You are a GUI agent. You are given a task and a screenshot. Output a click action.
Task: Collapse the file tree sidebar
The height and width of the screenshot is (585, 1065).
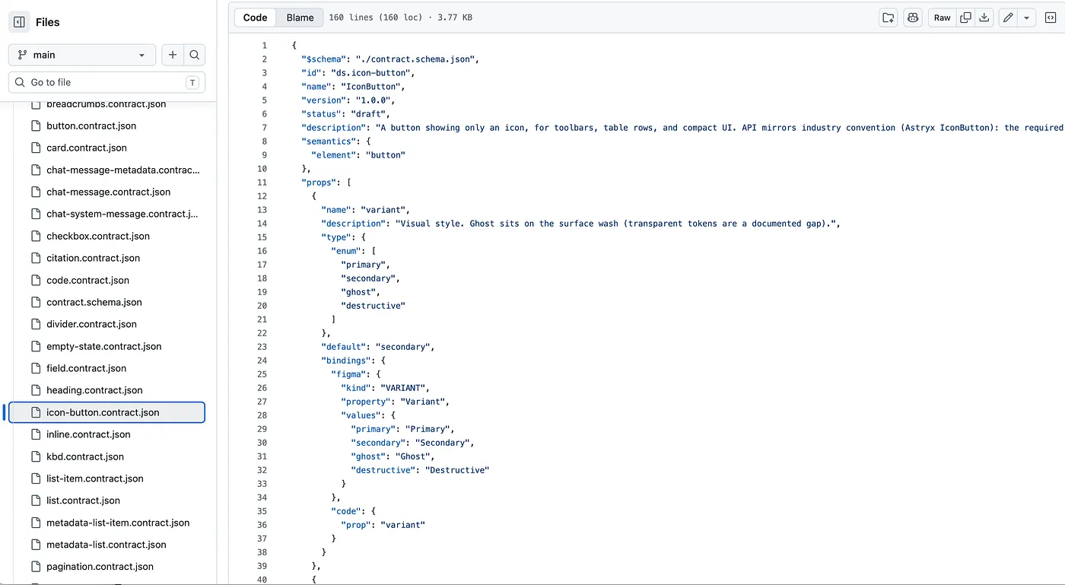[x=19, y=22]
